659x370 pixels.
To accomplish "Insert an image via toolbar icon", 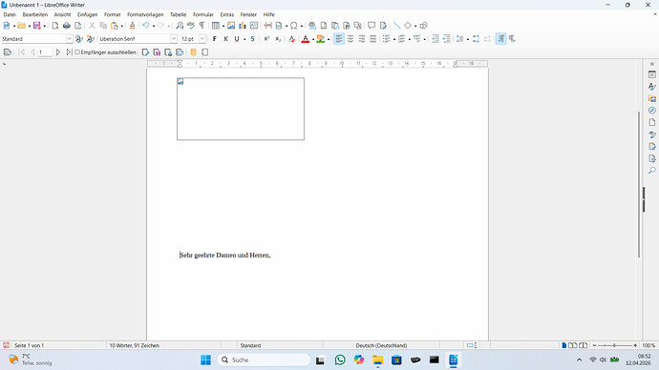I will [231, 26].
